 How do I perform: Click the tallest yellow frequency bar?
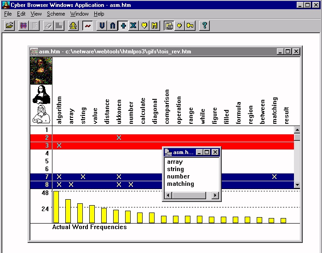tap(56, 207)
